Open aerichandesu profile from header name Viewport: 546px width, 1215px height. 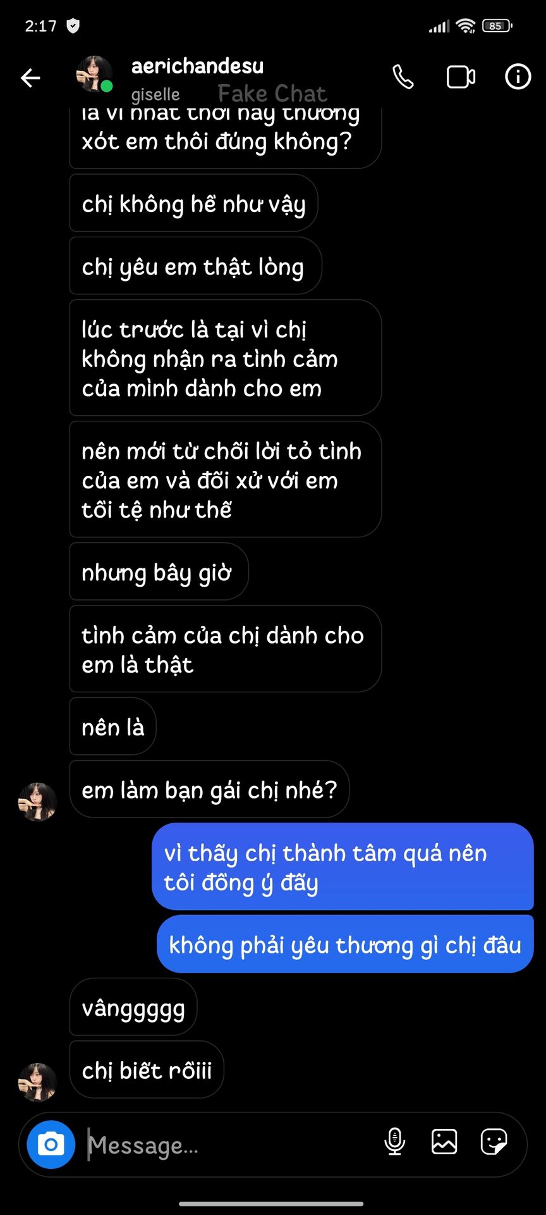point(197,66)
